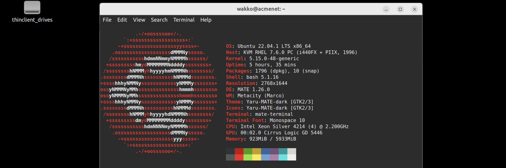Open the Edit menu

[x=122, y=20]
